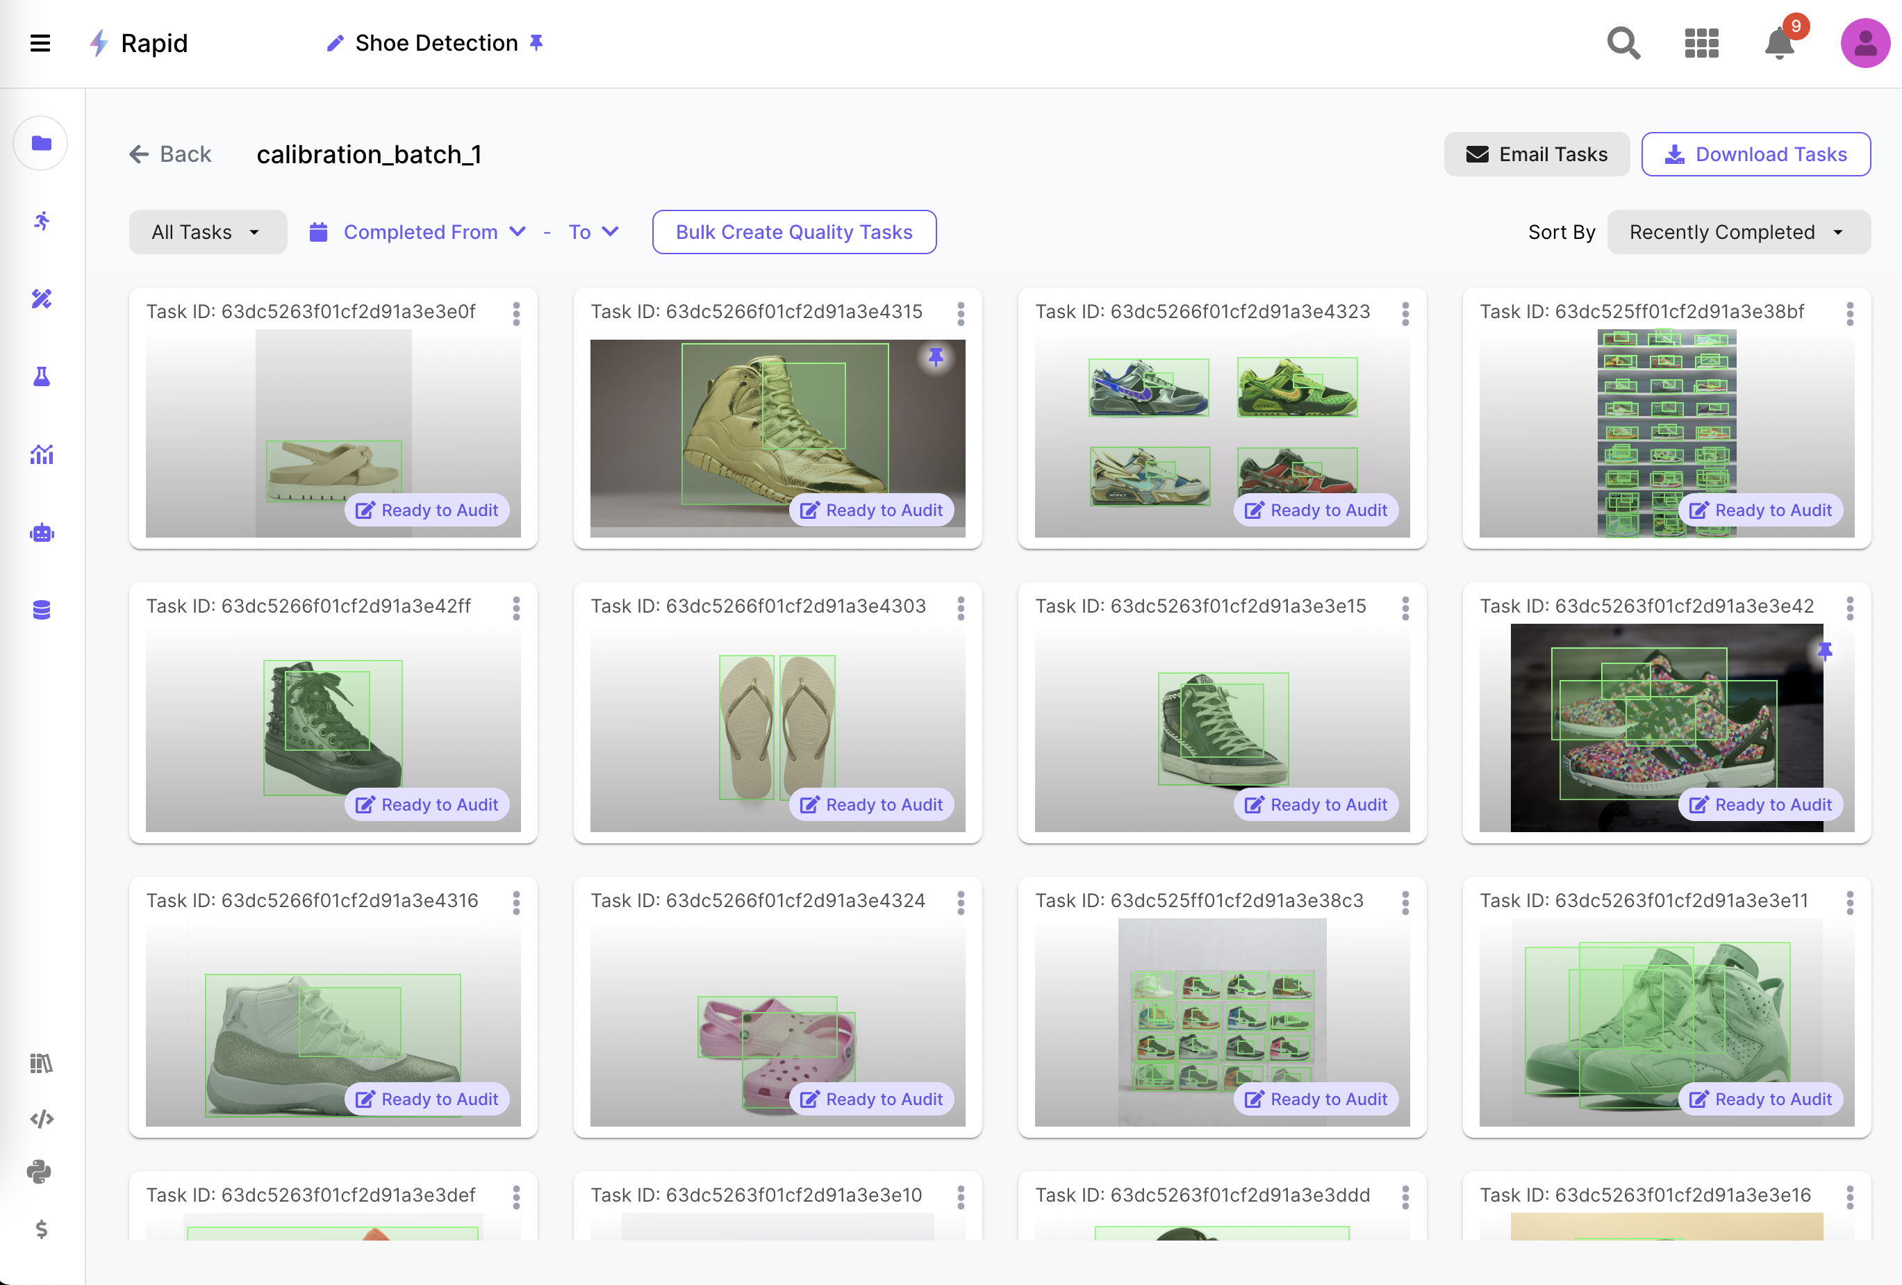Screen dimensions: 1902x1285
Task: Open options menu for task 63dc5266f01cf2d91a3e4323
Action: (1405, 313)
